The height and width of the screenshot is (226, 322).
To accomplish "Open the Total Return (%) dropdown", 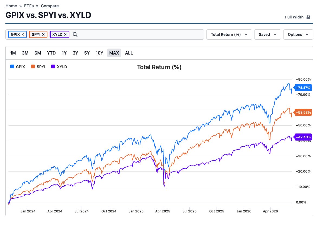I will tap(229, 34).
